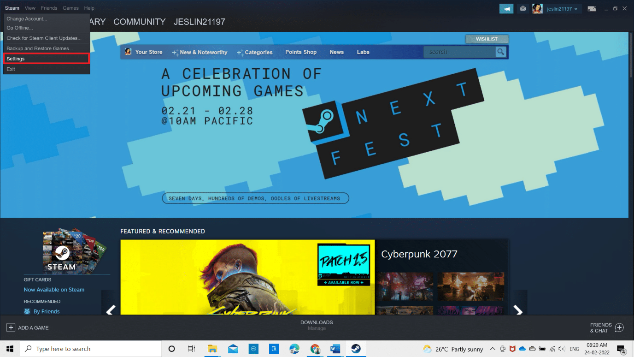
Task: Open the Points Shop link
Action: point(301,52)
